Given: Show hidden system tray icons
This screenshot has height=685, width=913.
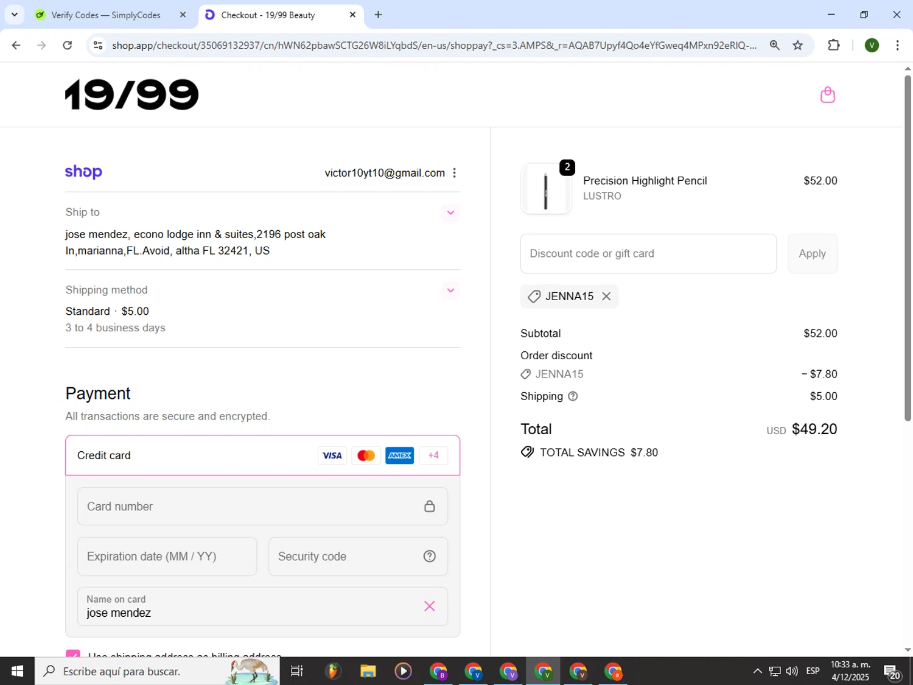Looking at the screenshot, I should pos(757,671).
